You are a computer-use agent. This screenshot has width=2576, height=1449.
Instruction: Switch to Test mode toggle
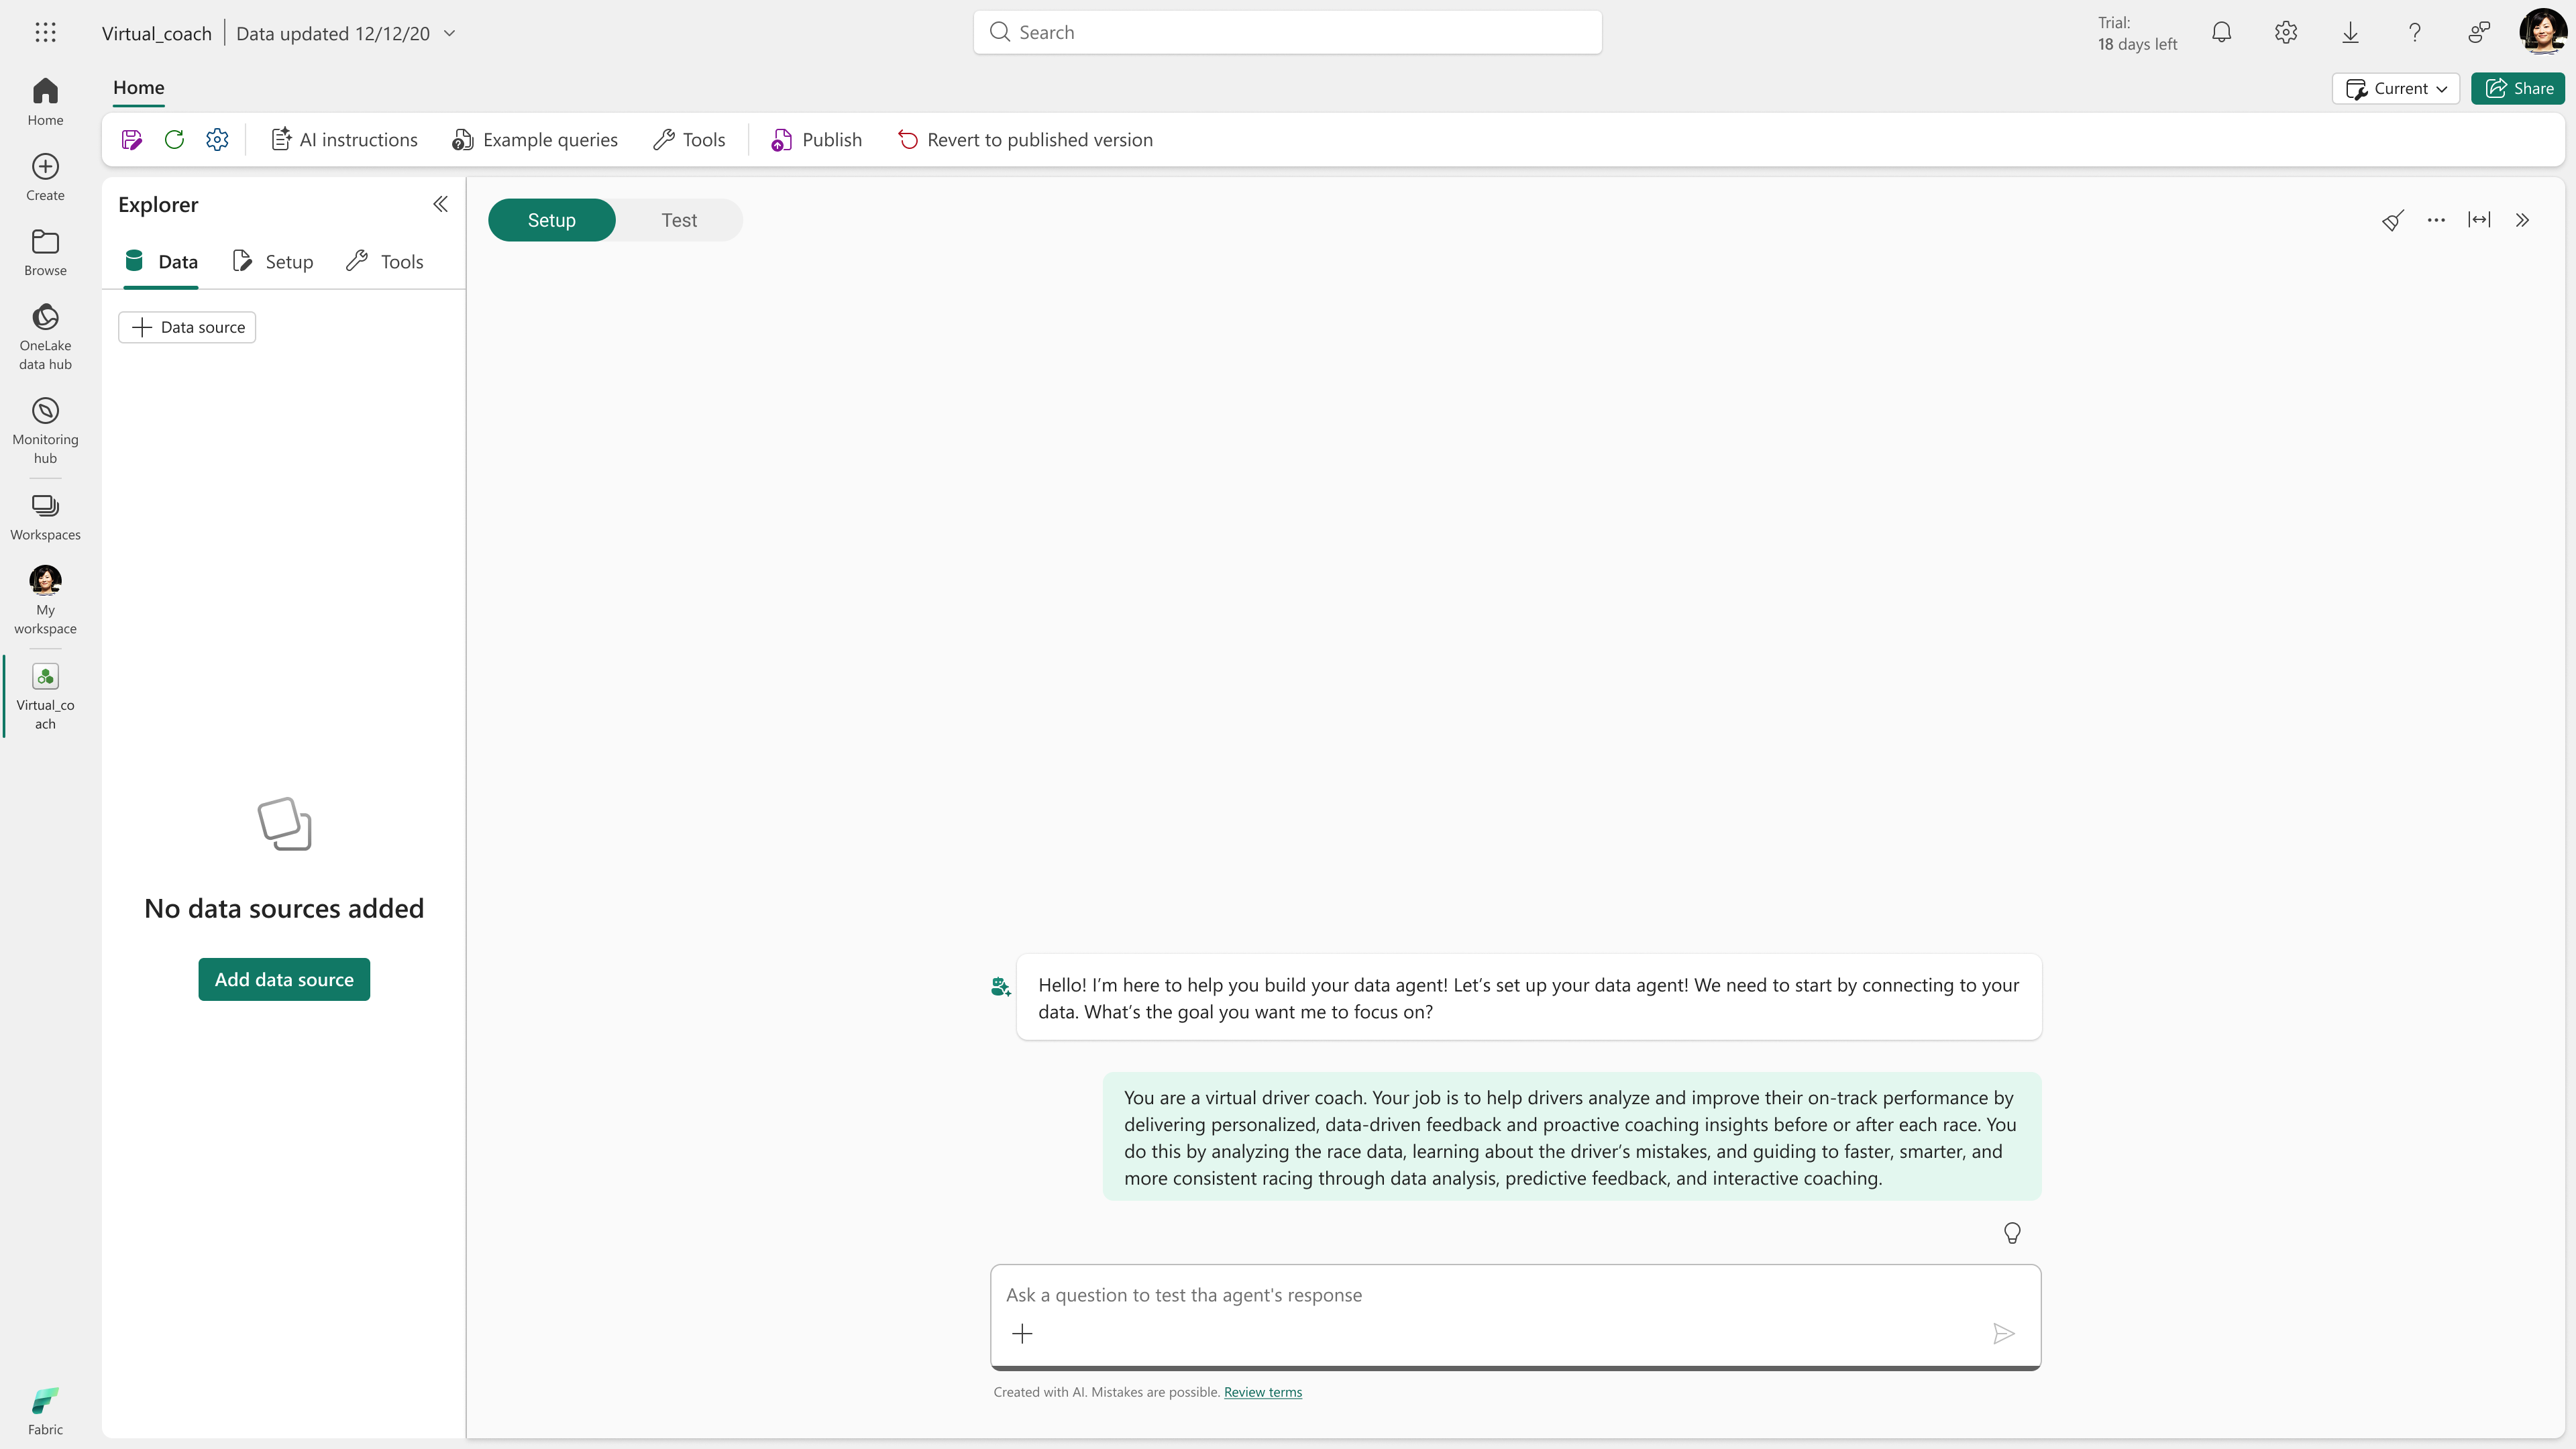pos(679,220)
